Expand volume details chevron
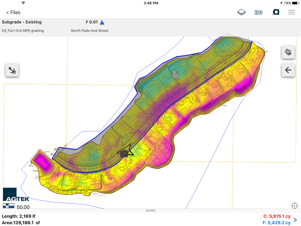Viewport: 301px width, 226px height. [x=295, y=220]
